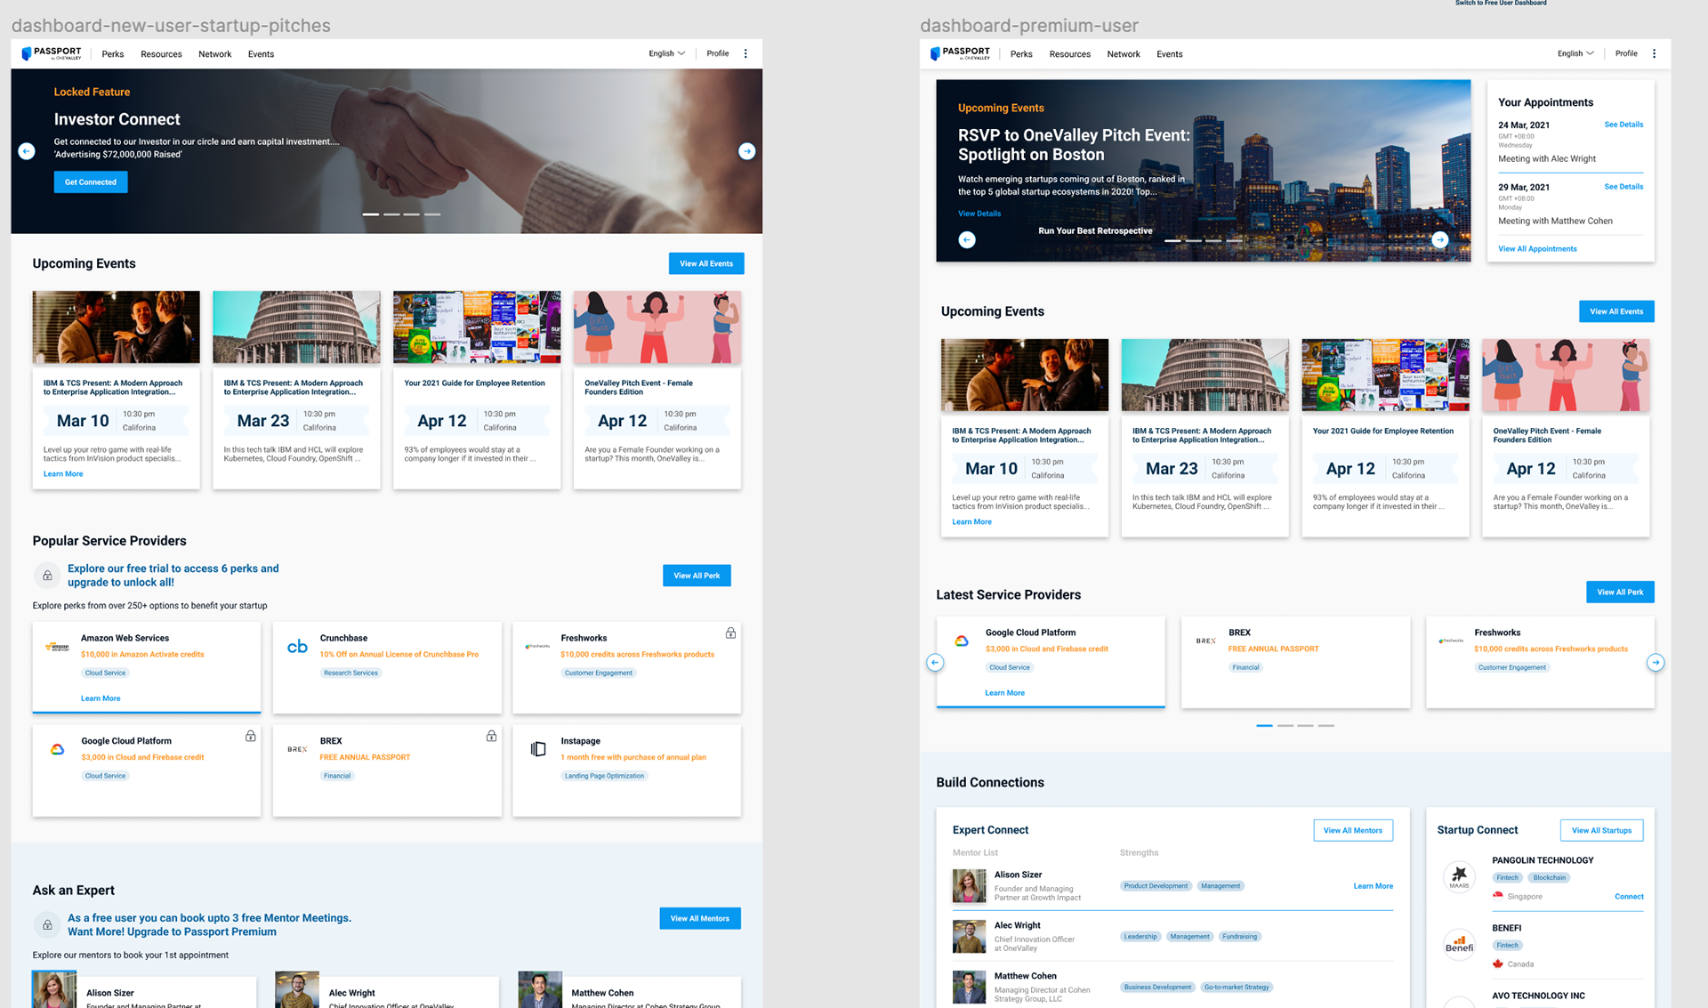This screenshot has width=1708, height=1008.
Task: Click Learn More on Amazon Web Services card
Action: (101, 698)
